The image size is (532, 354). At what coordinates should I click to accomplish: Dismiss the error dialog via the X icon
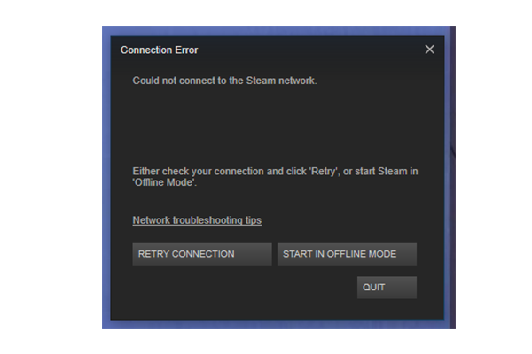[x=429, y=50]
